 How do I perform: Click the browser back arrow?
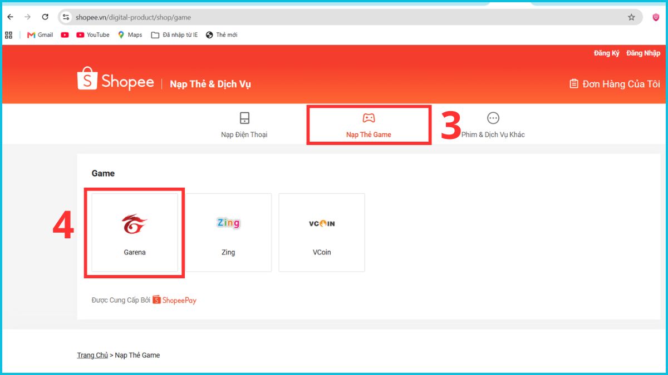tap(10, 17)
